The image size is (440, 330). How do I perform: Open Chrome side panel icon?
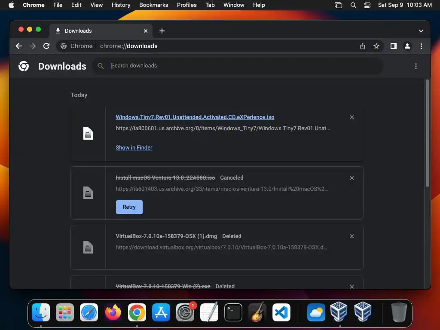[394, 46]
